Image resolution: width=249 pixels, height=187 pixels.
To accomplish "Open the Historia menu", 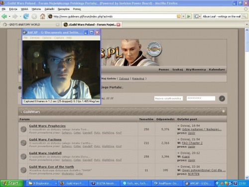I will [36, 9].
